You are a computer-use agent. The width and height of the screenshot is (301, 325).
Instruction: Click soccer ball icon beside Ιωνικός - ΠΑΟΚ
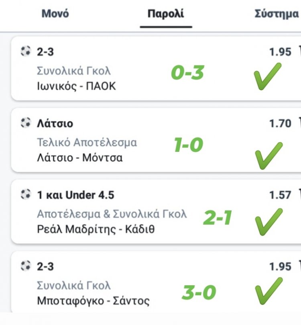(26, 51)
